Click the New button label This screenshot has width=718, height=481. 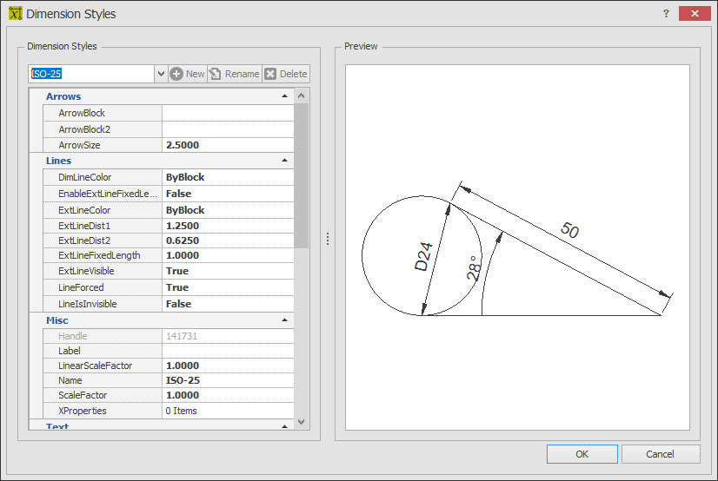click(195, 74)
